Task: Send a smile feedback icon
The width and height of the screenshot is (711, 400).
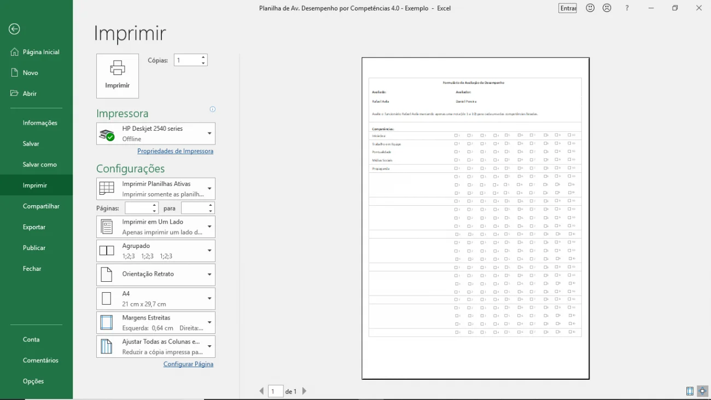Action: coord(590,8)
